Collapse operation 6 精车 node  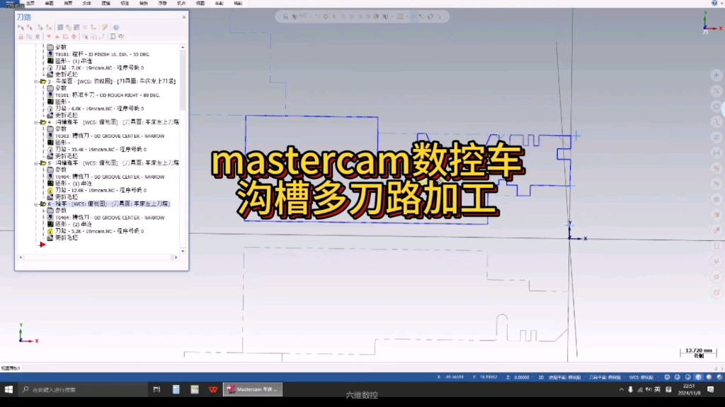[x=36, y=204]
